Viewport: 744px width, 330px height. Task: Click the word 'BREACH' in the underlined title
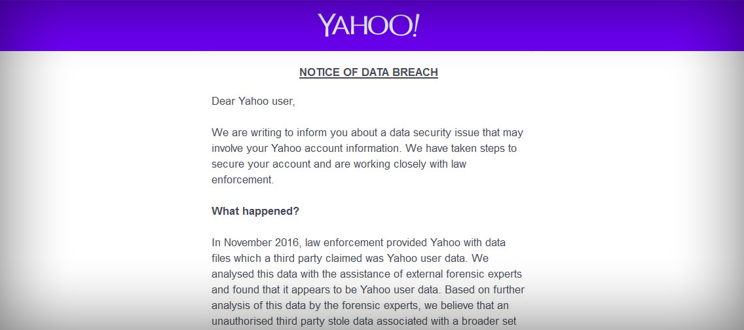[416, 73]
